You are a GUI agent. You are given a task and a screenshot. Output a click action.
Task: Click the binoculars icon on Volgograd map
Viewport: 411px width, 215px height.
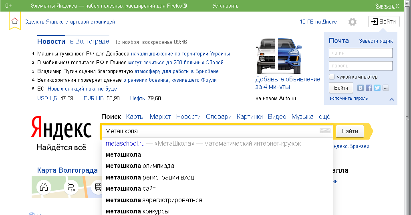(x=44, y=187)
